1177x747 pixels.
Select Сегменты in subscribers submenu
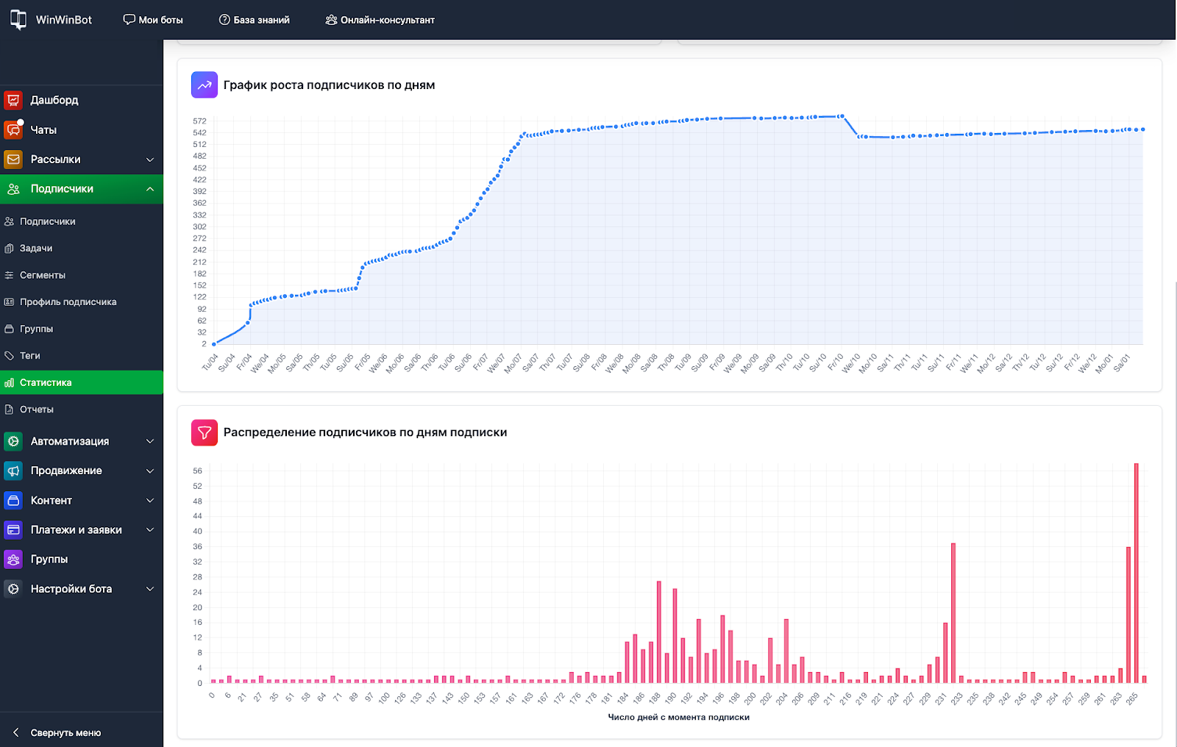tap(43, 275)
